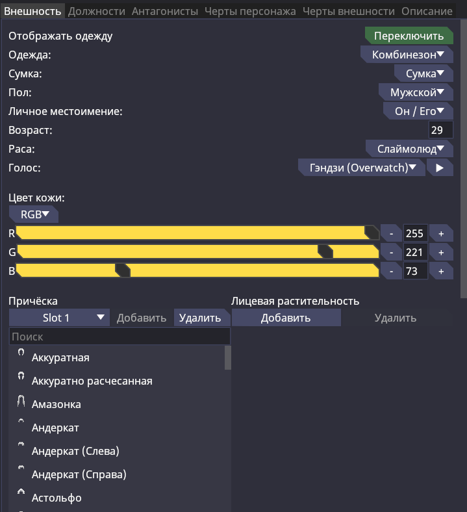Screen dimensions: 467x512
Task: Click the hairstyle Поиск search field
Action: pos(120,337)
